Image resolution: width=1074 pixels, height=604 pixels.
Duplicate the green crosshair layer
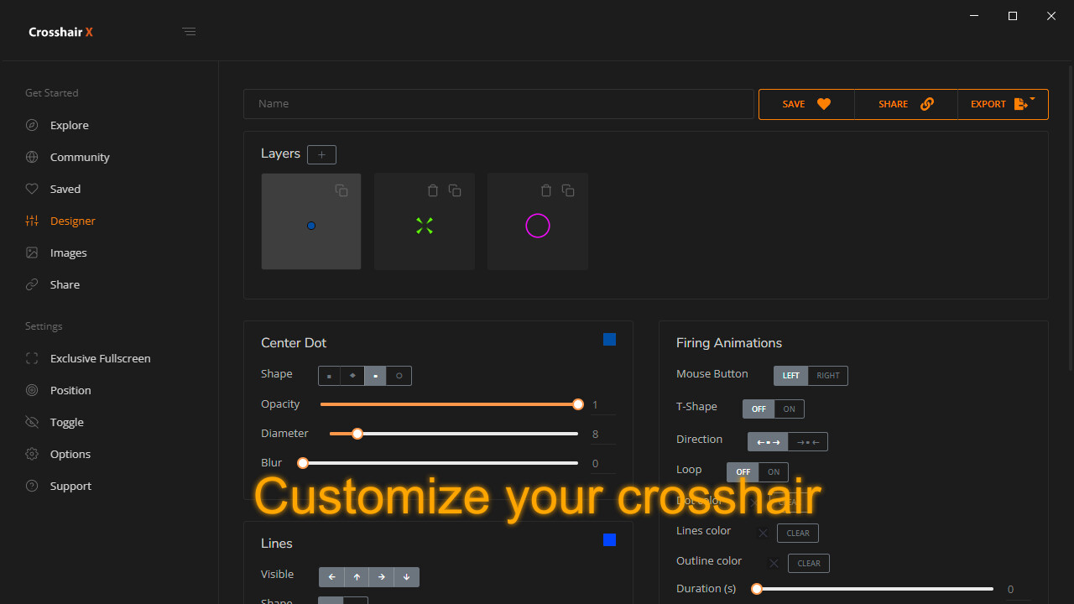coord(454,190)
